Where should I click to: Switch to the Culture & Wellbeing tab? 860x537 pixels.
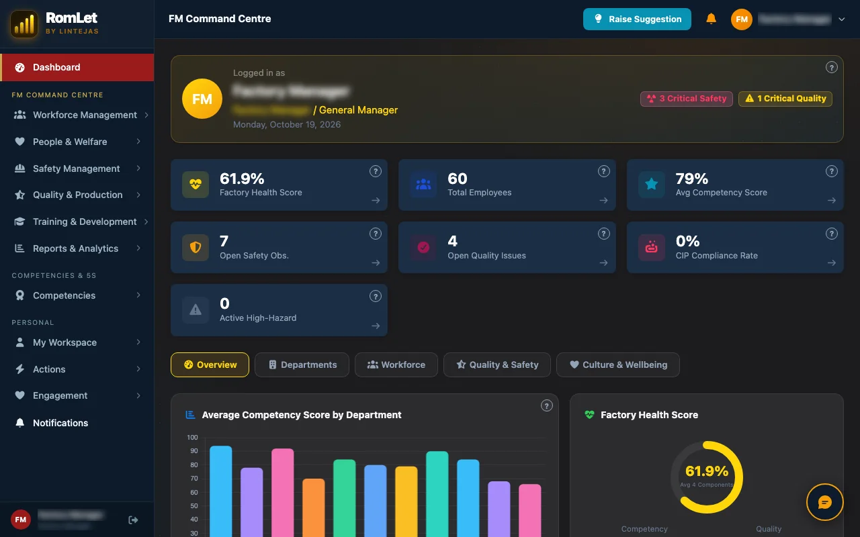pos(618,364)
